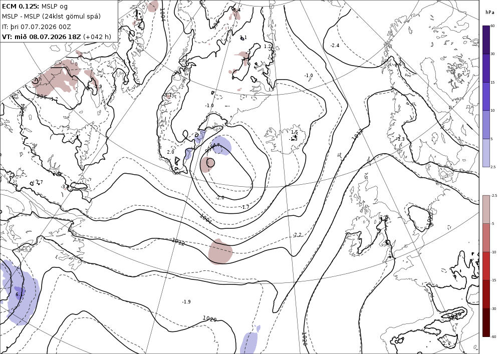The image size is (501, 354).
Task: Click the bright red -10 to -15 legend swatch
Action: pos(486,266)
